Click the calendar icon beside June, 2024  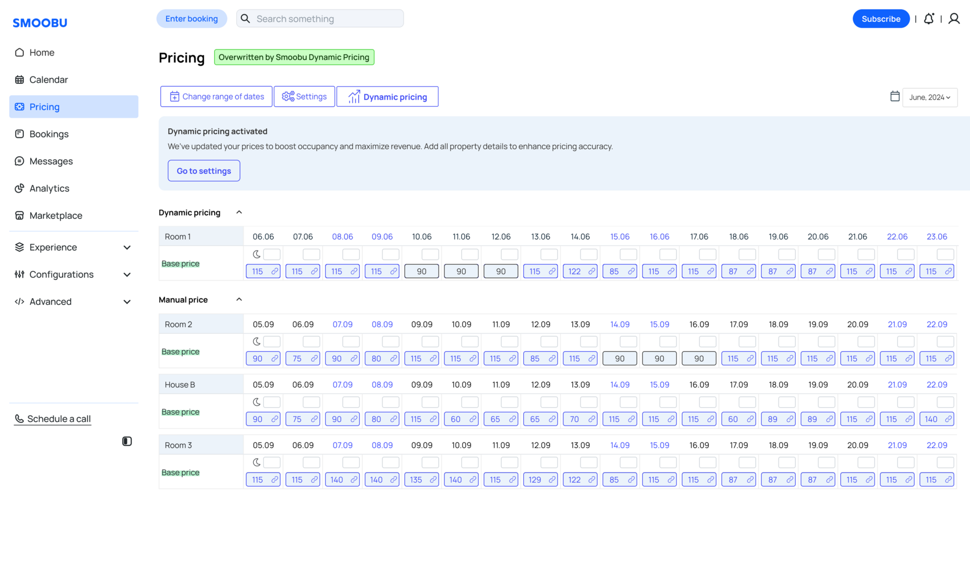coord(895,97)
